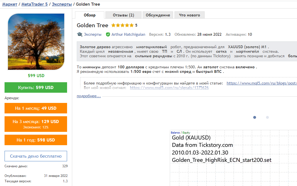Open author Arthur Hatchiguian's profile
297x186 pixels.
coord(128,34)
